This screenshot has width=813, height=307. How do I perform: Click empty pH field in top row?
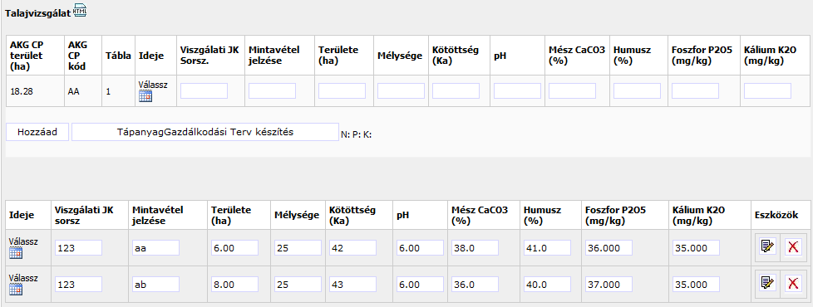click(517, 91)
